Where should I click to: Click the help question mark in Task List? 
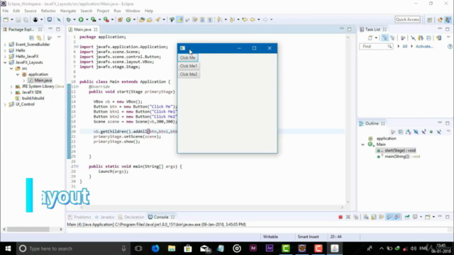pyautogui.click(x=450, y=46)
